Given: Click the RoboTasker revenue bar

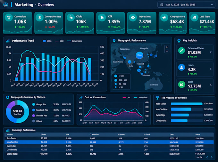Looking at the screenshot, I should pyautogui.click(x=187, y=104).
